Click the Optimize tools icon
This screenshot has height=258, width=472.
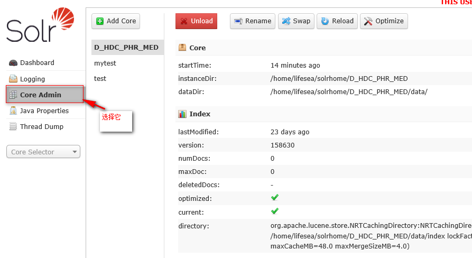368,21
